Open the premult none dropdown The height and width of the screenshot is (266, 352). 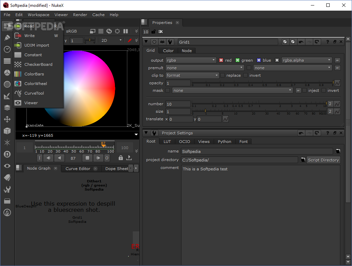(x=205, y=68)
